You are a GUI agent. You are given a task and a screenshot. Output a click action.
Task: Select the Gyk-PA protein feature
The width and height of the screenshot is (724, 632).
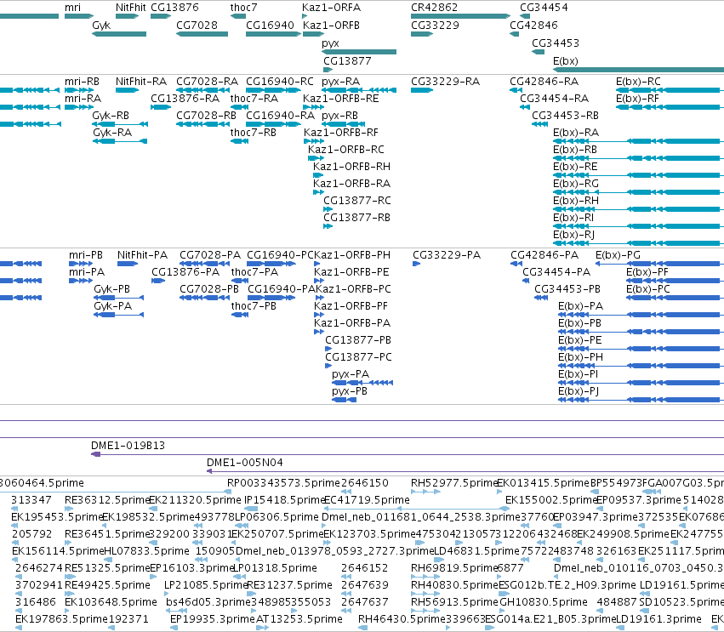pos(118,315)
